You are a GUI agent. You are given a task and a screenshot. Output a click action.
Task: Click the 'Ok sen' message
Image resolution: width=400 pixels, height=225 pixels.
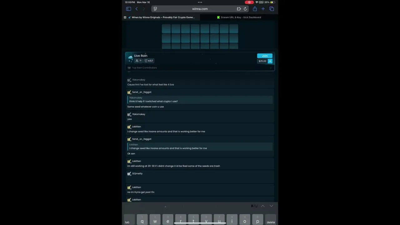[131, 154]
